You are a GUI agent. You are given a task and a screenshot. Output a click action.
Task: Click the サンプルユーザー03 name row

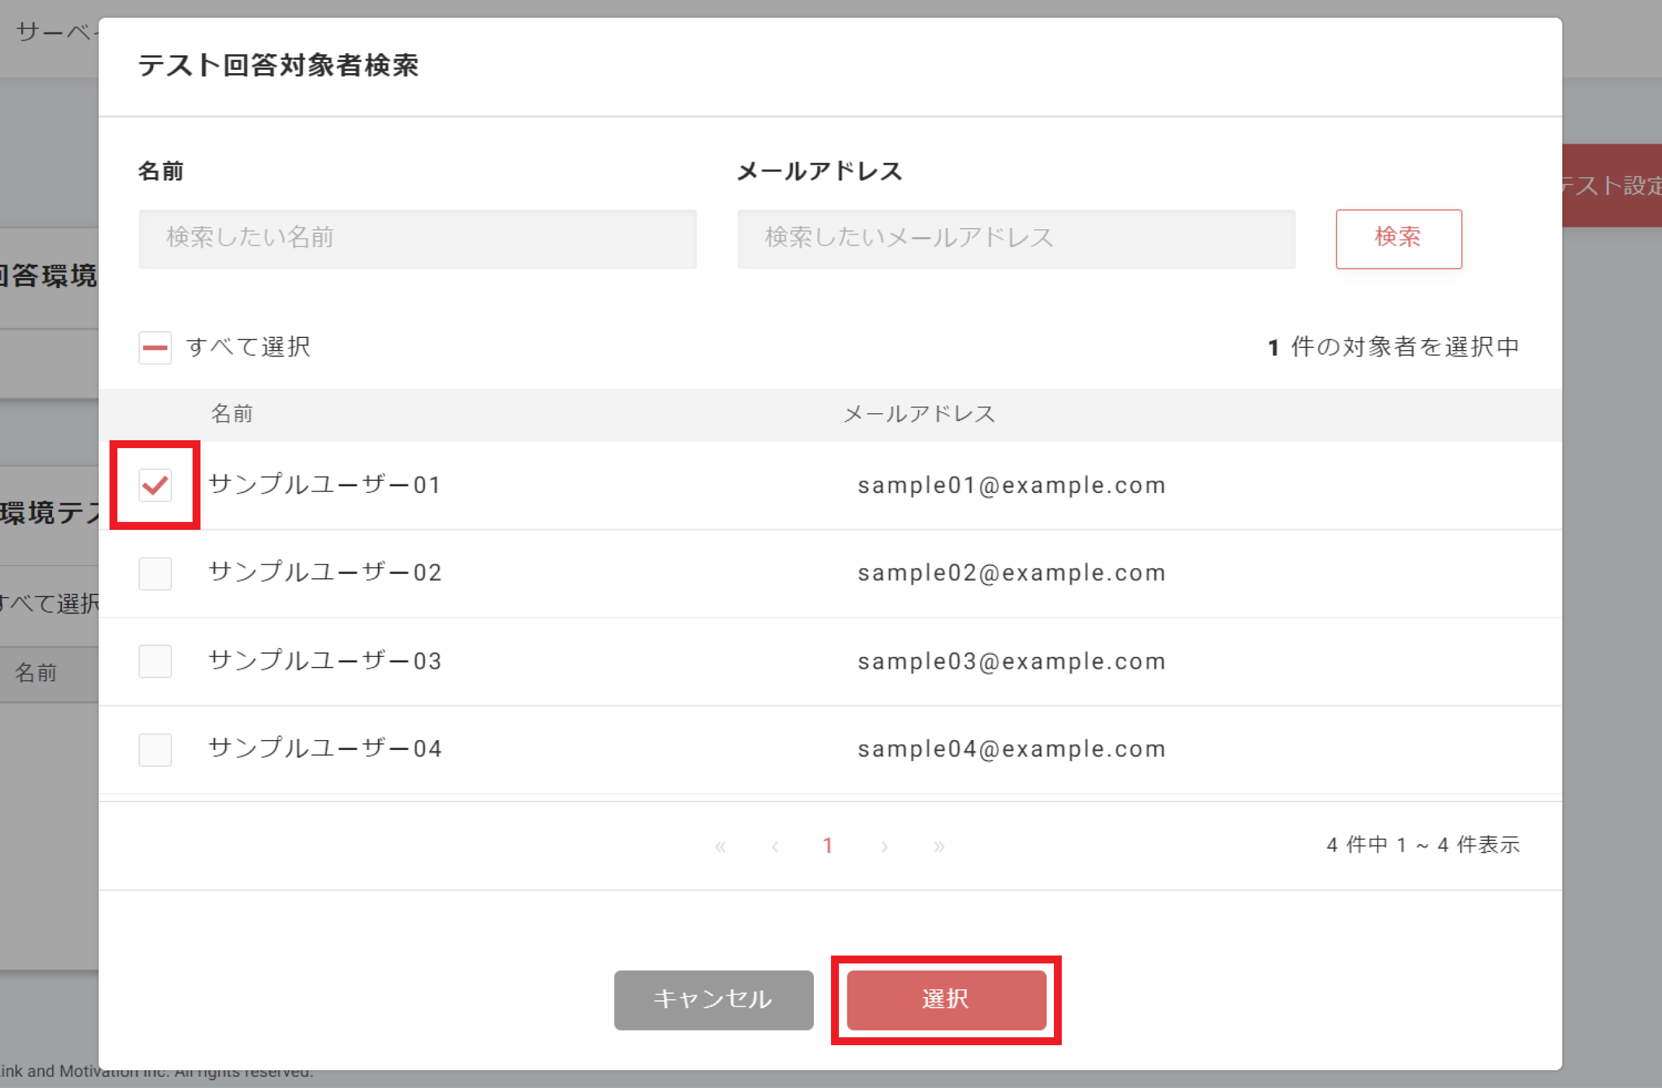(324, 661)
